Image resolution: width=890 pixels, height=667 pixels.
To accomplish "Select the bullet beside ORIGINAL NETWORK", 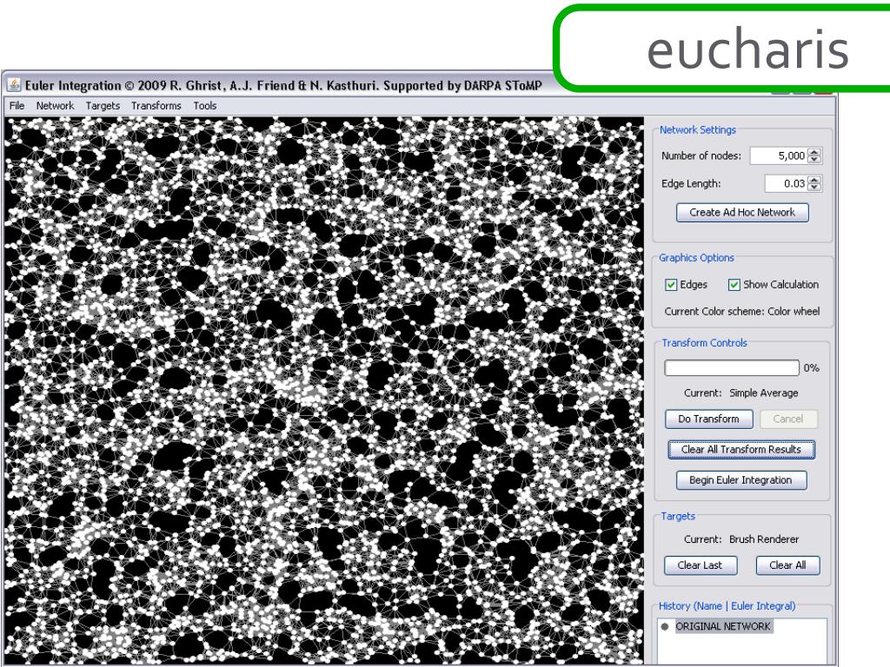I will [x=665, y=626].
